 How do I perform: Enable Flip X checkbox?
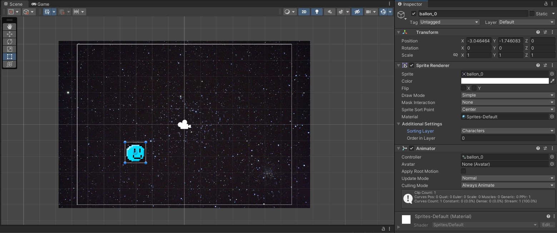pos(463,88)
